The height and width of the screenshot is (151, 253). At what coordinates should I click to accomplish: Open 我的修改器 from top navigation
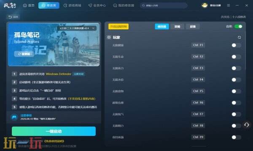coord(124,5)
